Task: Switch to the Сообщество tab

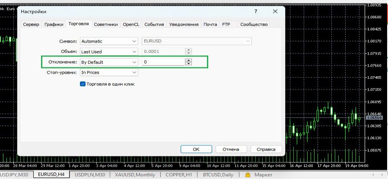Action: 254,25
